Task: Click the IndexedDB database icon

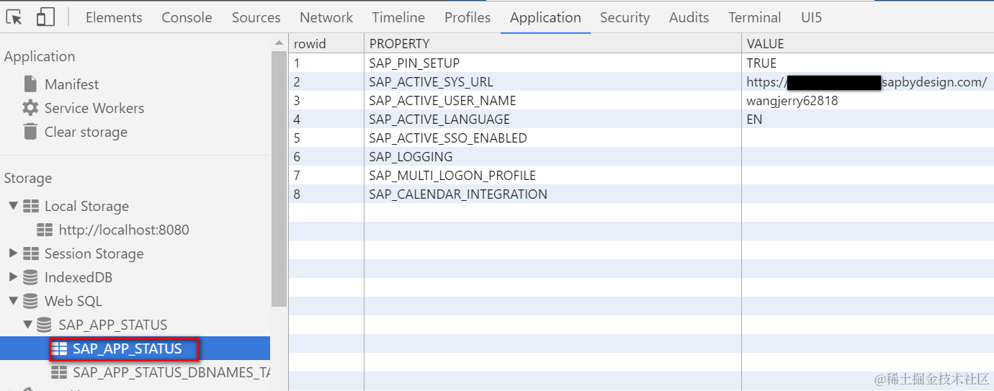Action: point(30,277)
